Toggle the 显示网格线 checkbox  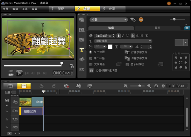coord(127,64)
